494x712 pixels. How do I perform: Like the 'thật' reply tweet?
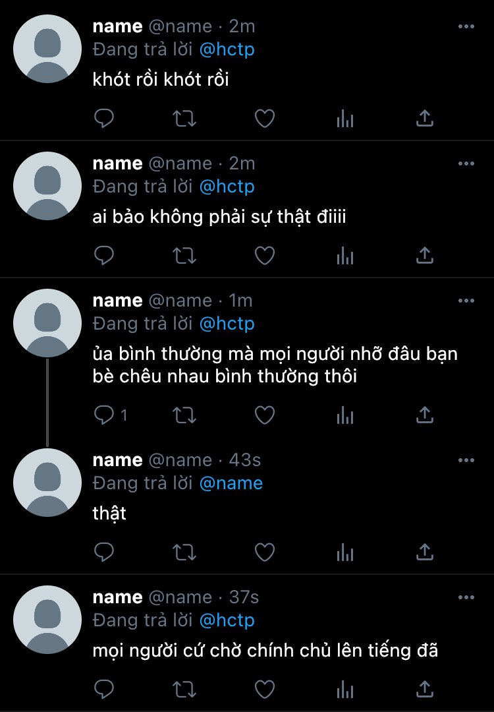click(265, 552)
